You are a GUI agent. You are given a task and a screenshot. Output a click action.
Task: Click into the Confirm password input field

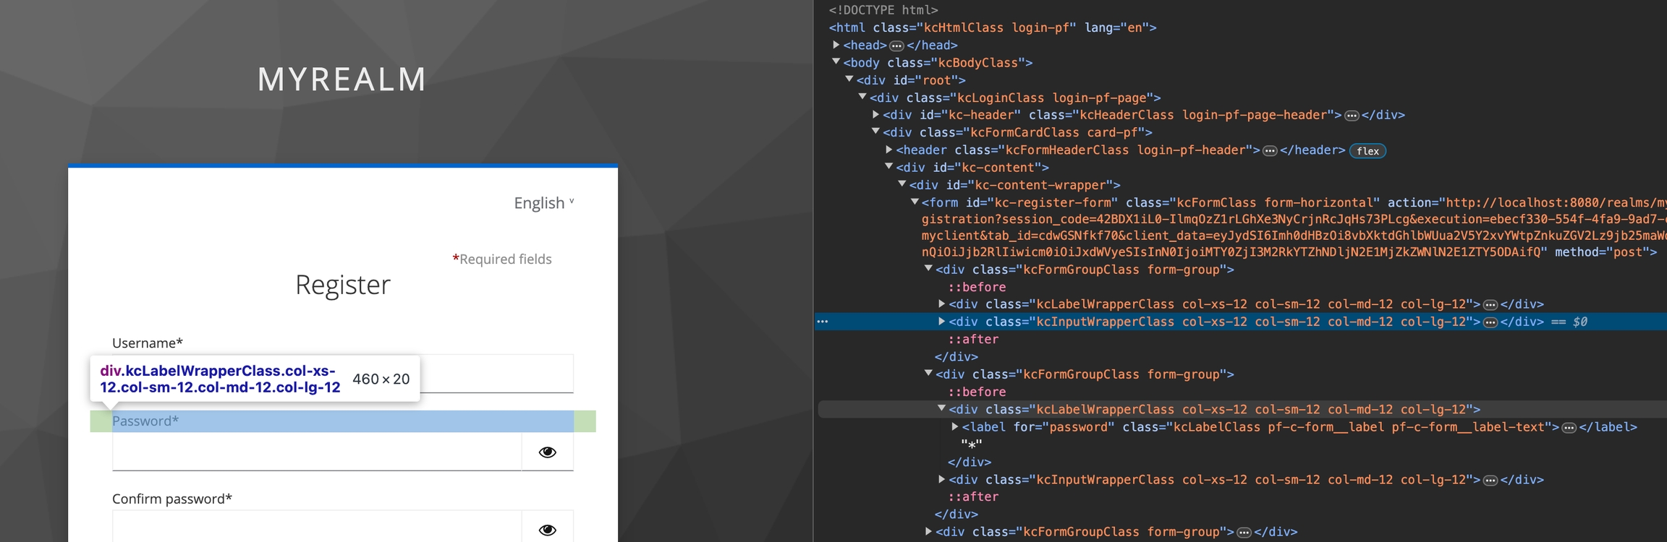pyautogui.click(x=317, y=528)
